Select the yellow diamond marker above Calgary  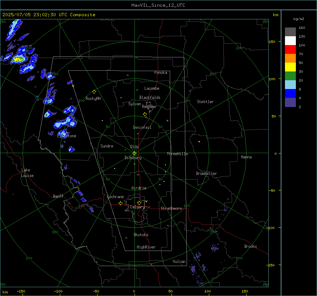(x=139, y=203)
